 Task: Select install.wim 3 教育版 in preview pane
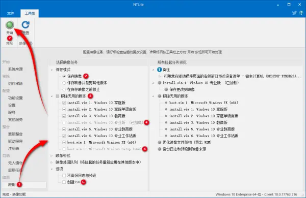point(198,122)
